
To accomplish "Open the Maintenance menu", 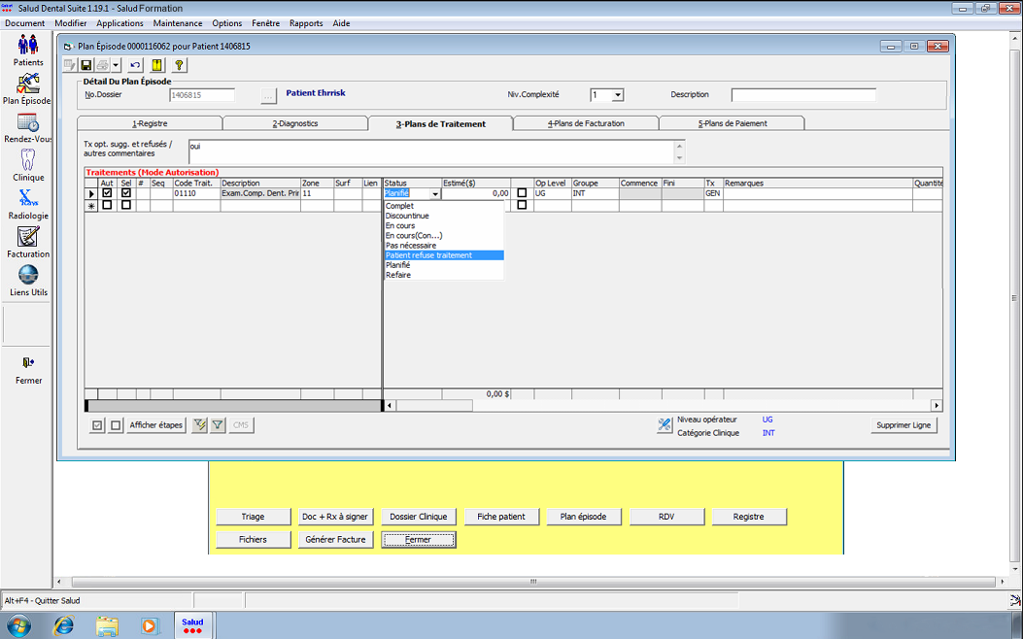I will [x=178, y=23].
